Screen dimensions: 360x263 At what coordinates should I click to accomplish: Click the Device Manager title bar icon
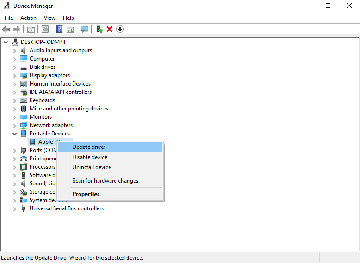tap(7, 6)
